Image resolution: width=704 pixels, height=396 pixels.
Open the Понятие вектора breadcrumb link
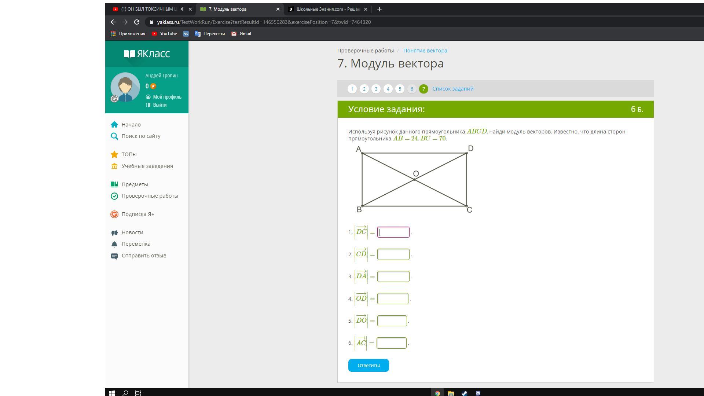(425, 51)
